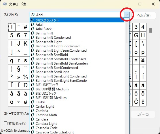Viewport: 160px width, 134px height.
Task: Select Bahnschrift Light Condensed entry
Action: click(77, 46)
